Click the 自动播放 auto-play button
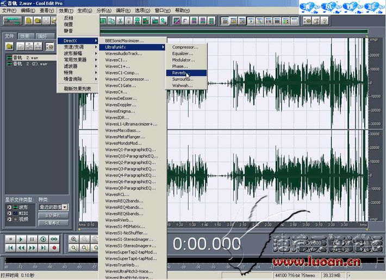 point(53,215)
